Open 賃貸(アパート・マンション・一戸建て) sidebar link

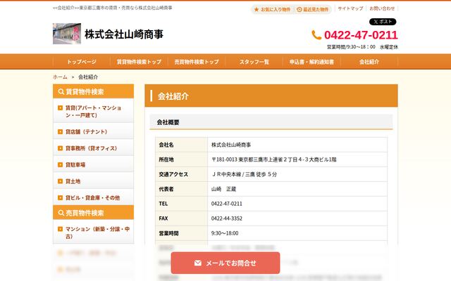point(94,111)
